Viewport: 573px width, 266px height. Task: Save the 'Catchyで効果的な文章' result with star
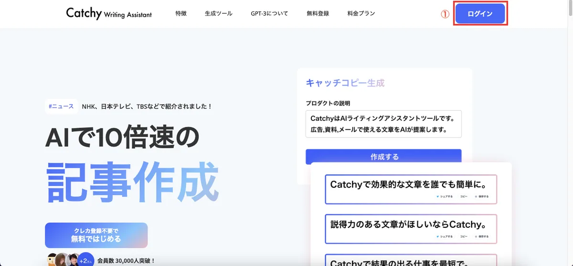coord(482,196)
